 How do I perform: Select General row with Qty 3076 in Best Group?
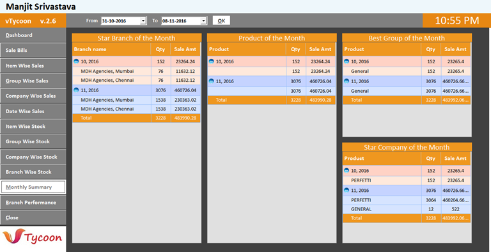click(x=407, y=91)
